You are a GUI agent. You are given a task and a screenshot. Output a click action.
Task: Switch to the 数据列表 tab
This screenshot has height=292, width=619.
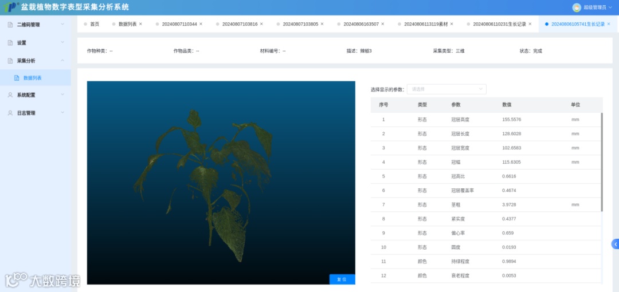127,24
